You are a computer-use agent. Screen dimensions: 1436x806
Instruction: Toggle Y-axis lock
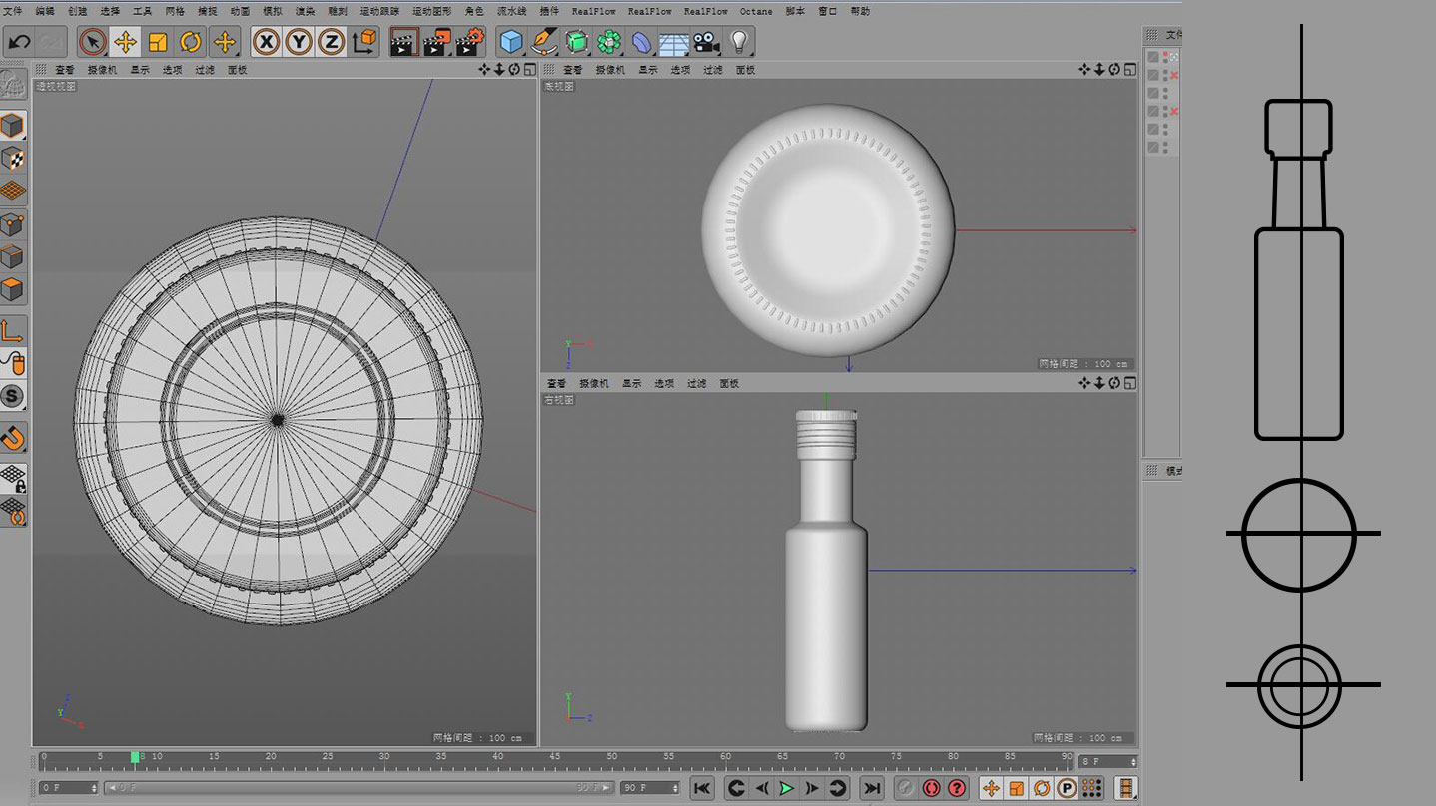tap(298, 42)
